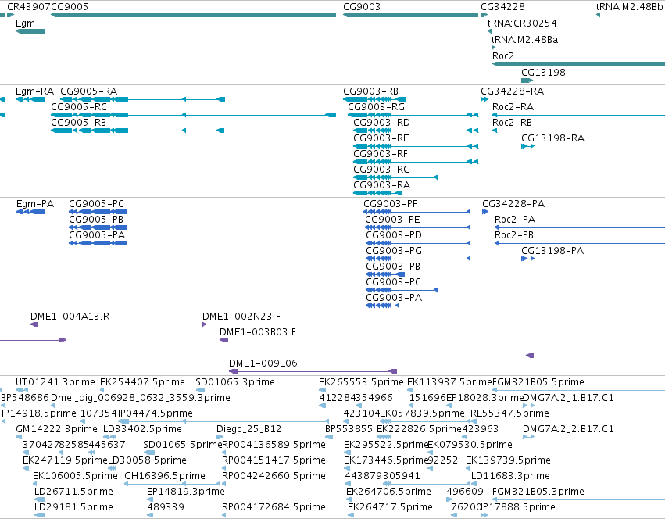Select the CG9003-RB transcript glyph

(374, 99)
